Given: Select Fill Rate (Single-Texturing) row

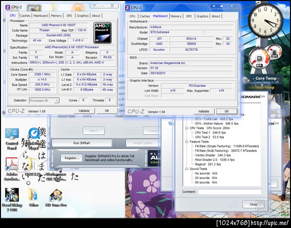Looking at the screenshot, I should click(x=227, y=146).
